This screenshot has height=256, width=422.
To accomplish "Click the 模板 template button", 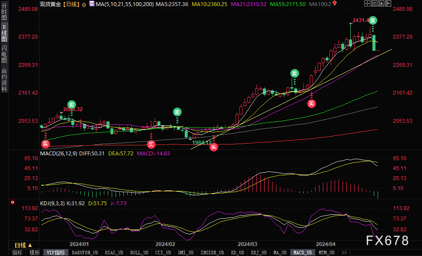I will click(x=34, y=253).
